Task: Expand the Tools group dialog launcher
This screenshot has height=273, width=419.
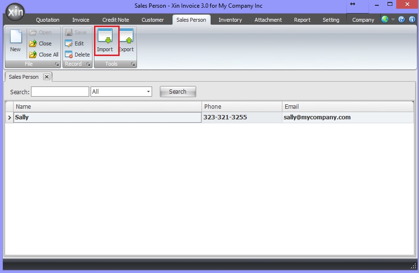Action: (133, 64)
